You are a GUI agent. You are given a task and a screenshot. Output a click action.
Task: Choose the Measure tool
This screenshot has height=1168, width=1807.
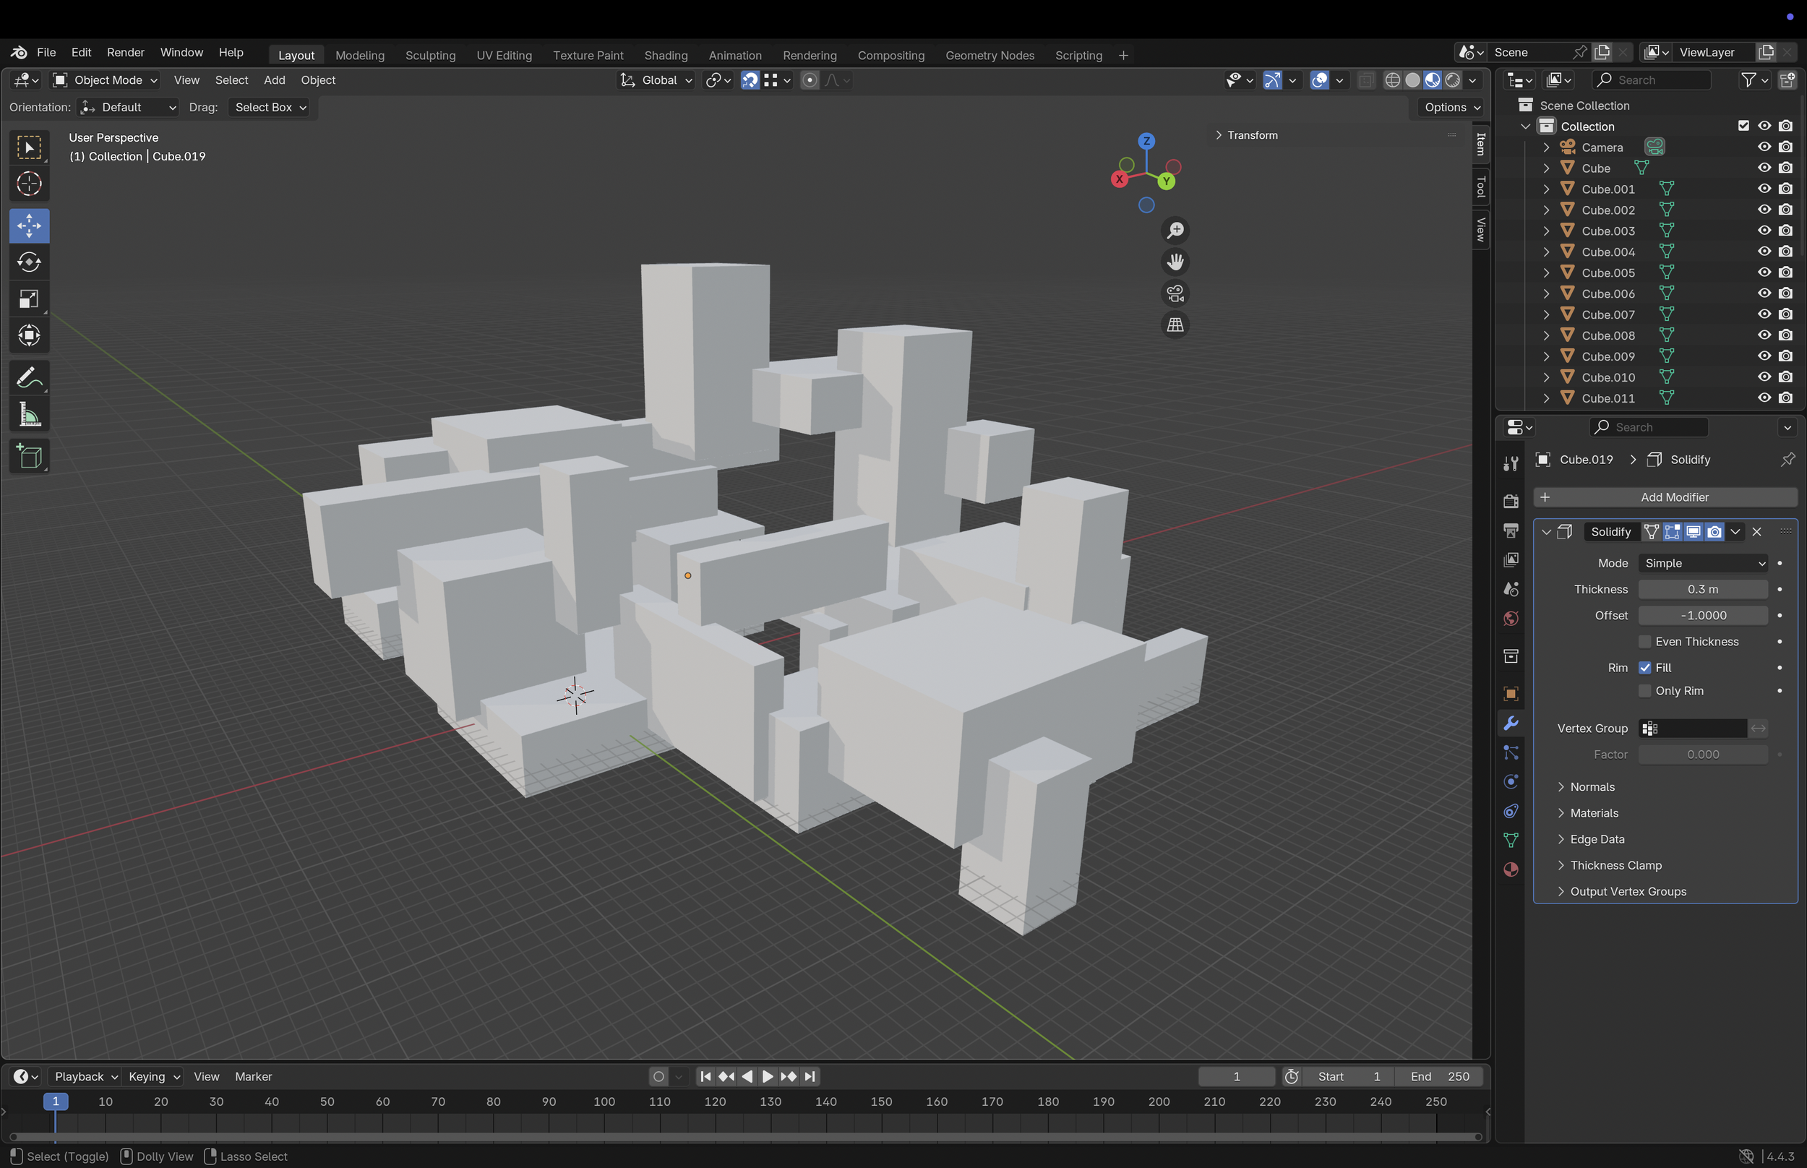pos(29,415)
